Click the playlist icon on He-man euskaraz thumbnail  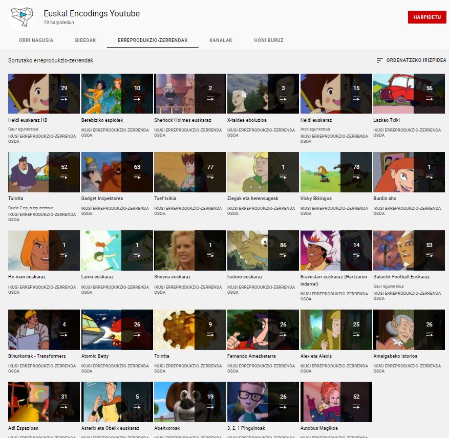64,255
